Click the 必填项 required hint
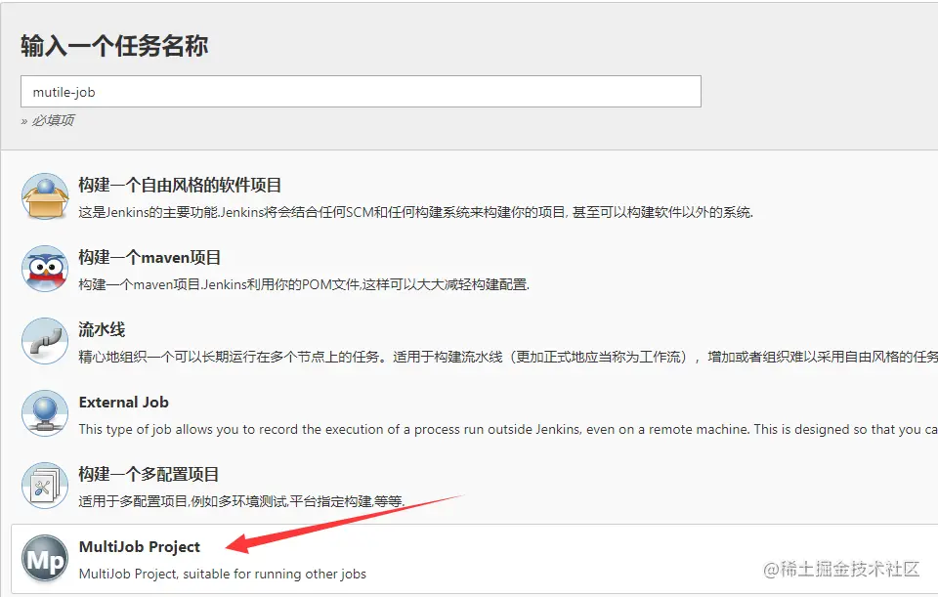Screen dimensions: 938x597 pyautogui.click(x=48, y=121)
